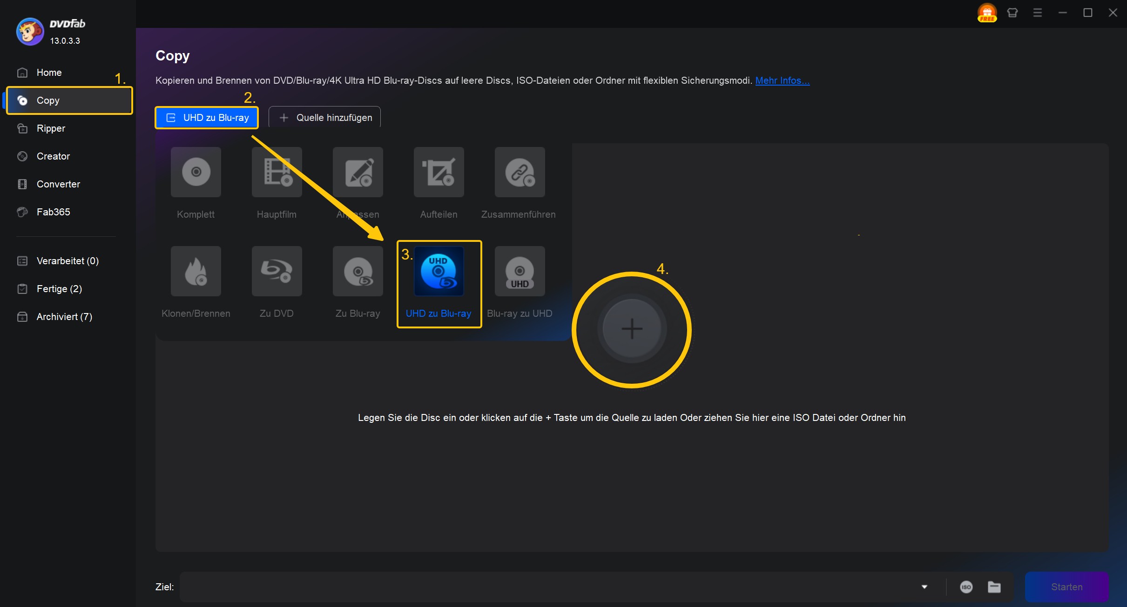Open the Creator module
The width and height of the screenshot is (1127, 607).
click(x=53, y=156)
